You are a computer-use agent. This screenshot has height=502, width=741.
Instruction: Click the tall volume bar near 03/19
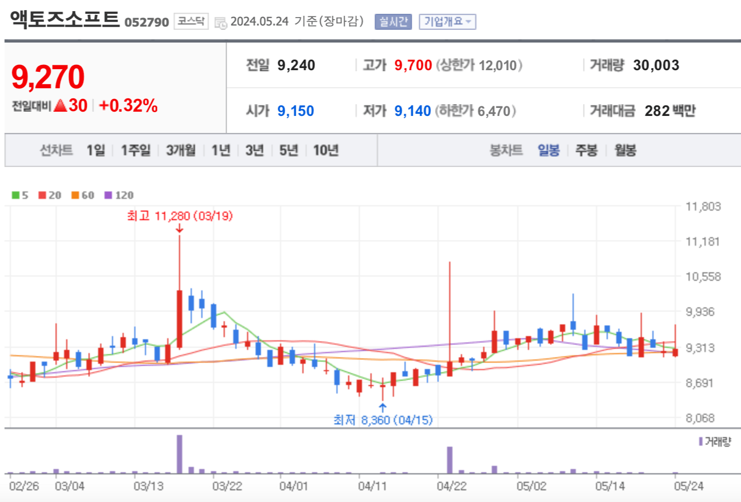click(x=179, y=454)
